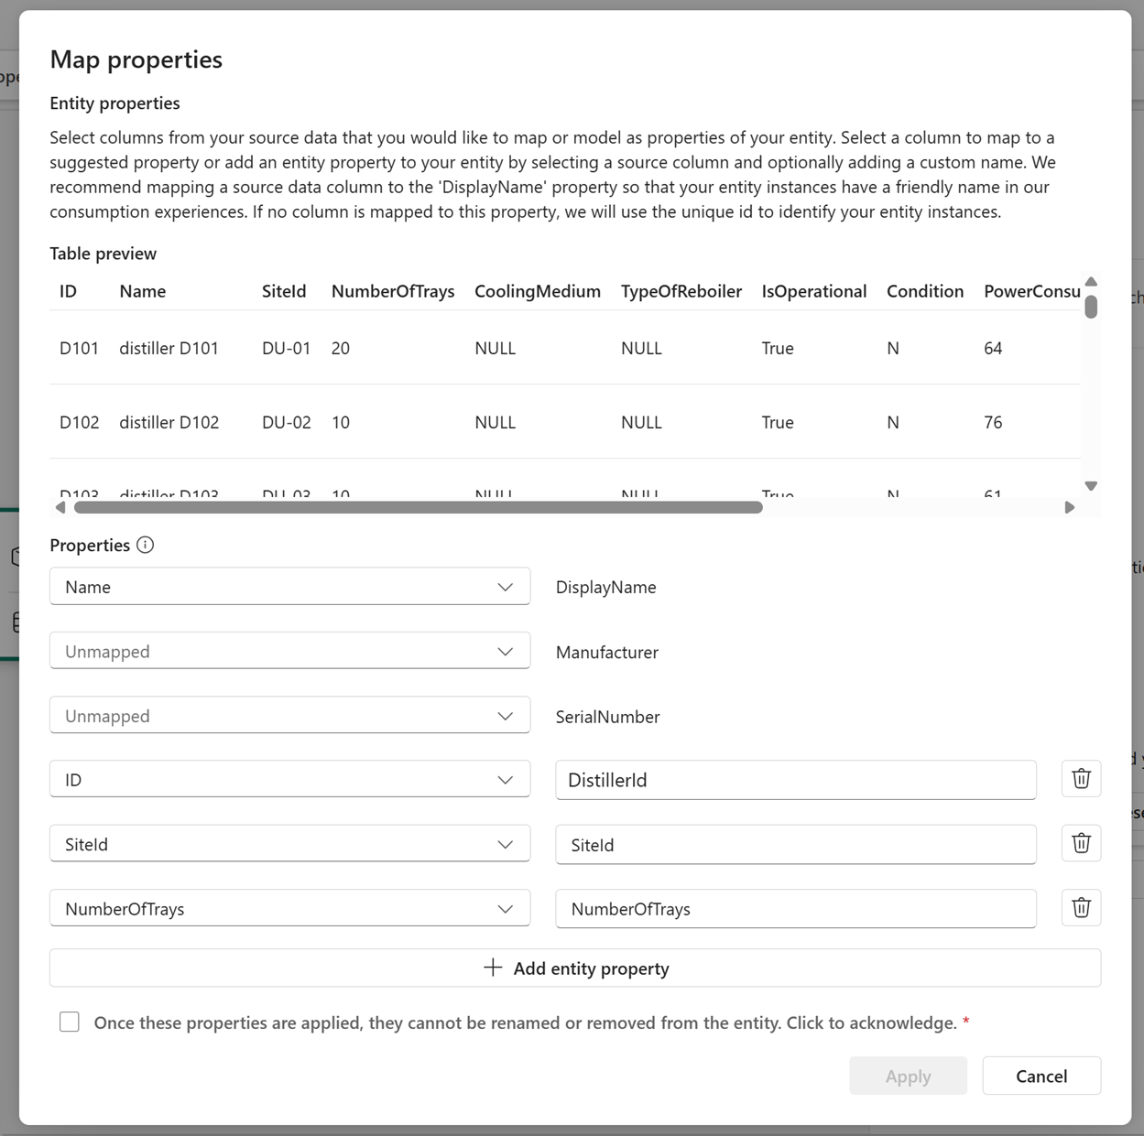Remove the SiteId property mapping
The image size is (1144, 1136).
coord(1081,843)
